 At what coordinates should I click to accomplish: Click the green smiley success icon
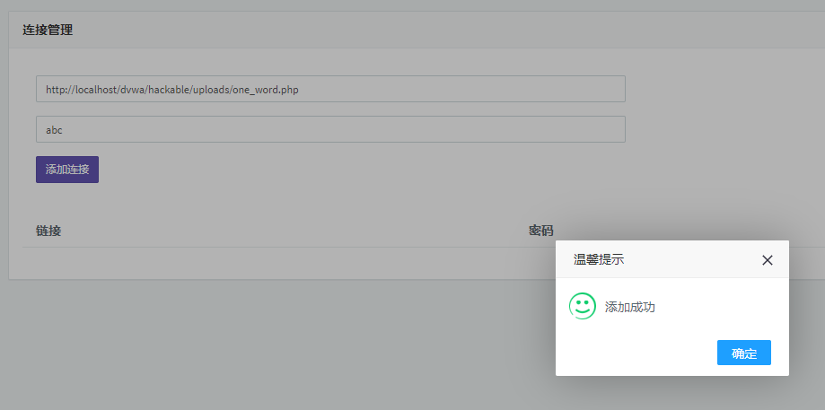point(583,306)
